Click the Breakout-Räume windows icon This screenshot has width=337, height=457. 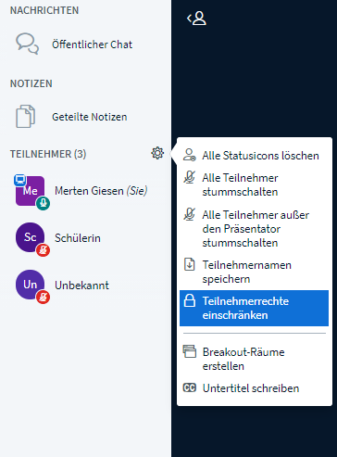[190, 351]
